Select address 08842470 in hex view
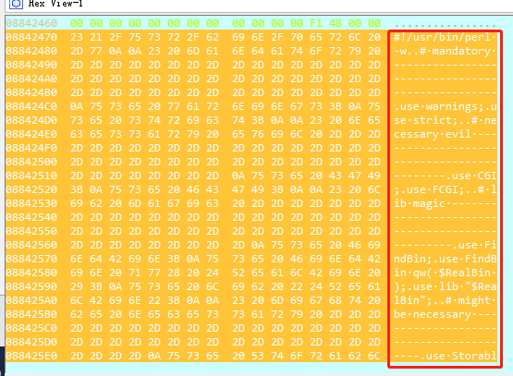This screenshot has height=376, width=513. (31, 37)
